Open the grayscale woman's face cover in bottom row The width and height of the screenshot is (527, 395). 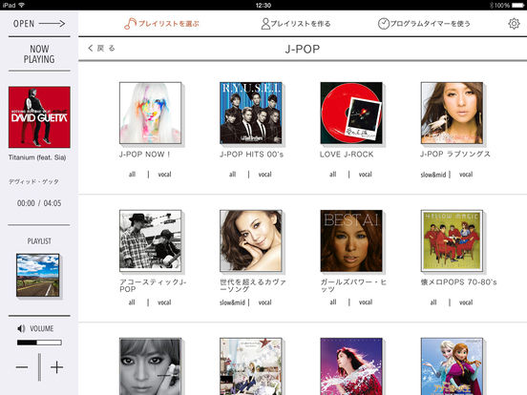(150, 366)
